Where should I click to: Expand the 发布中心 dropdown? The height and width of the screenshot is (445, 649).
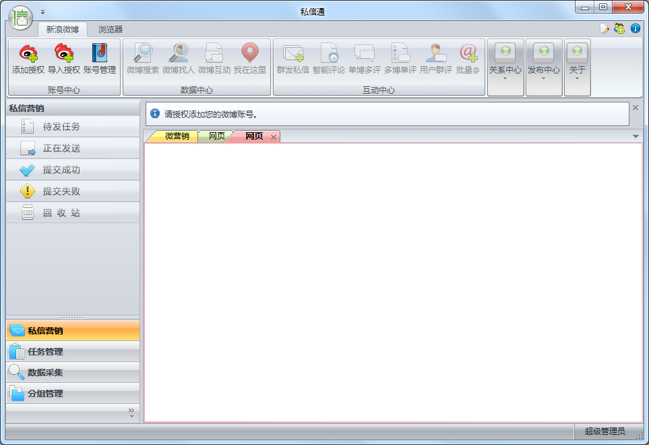pyautogui.click(x=543, y=67)
